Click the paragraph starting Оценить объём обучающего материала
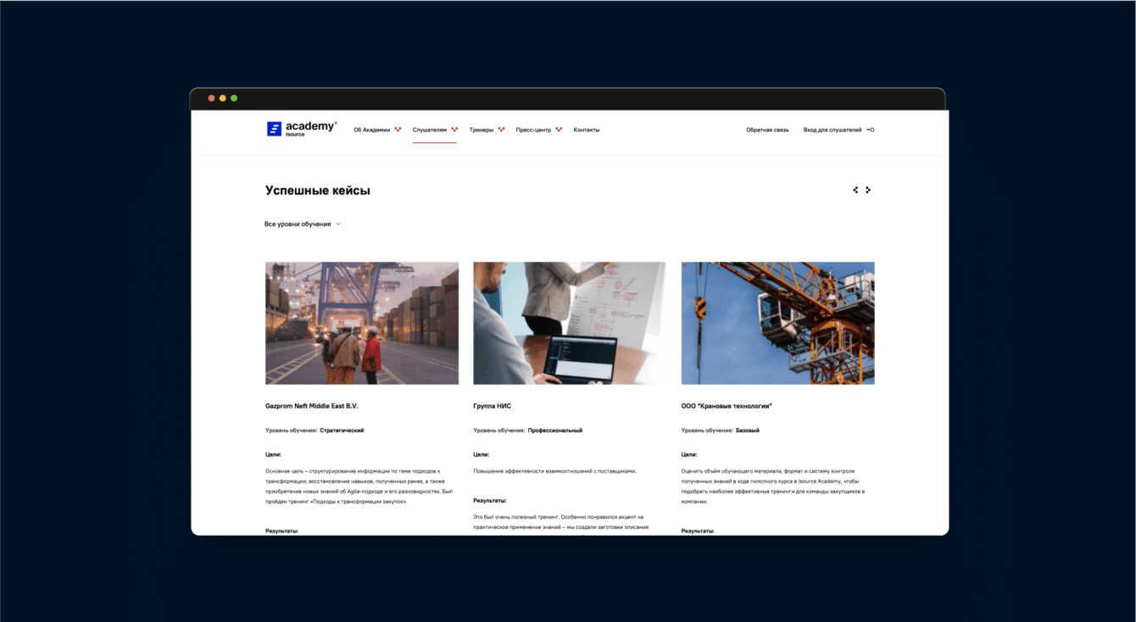 tap(773, 486)
